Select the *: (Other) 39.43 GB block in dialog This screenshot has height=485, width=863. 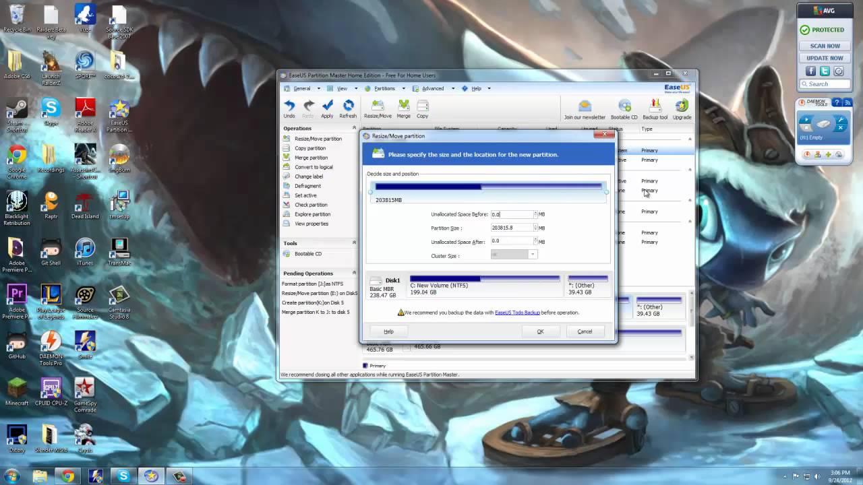pos(588,285)
